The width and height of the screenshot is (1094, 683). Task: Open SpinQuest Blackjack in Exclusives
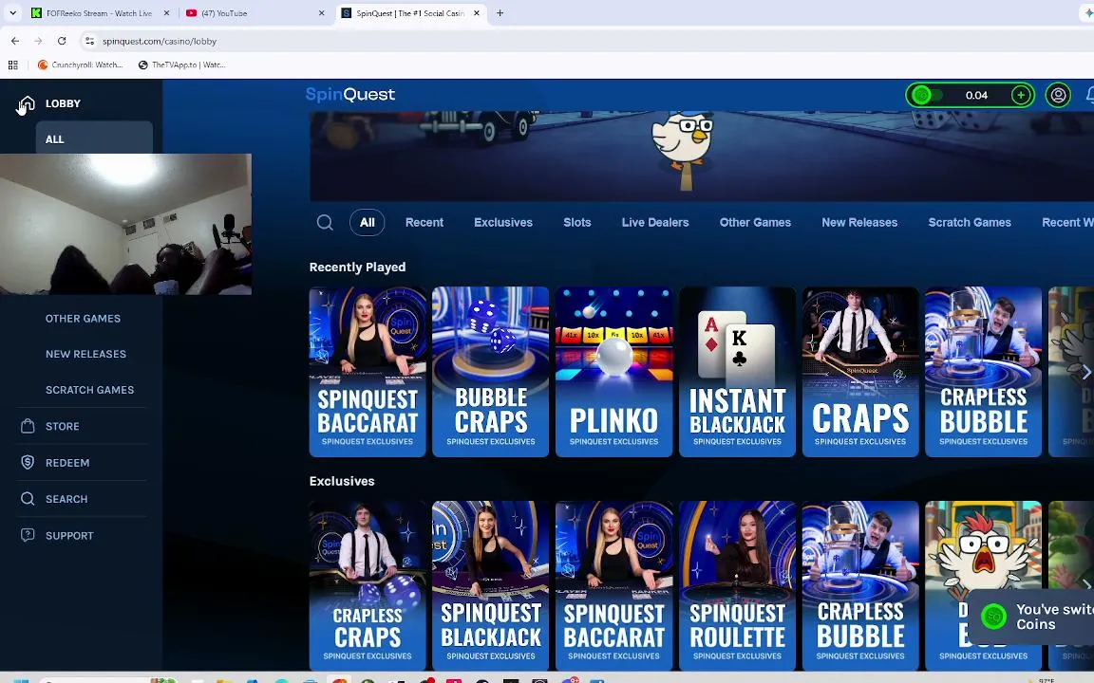click(x=490, y=585)
